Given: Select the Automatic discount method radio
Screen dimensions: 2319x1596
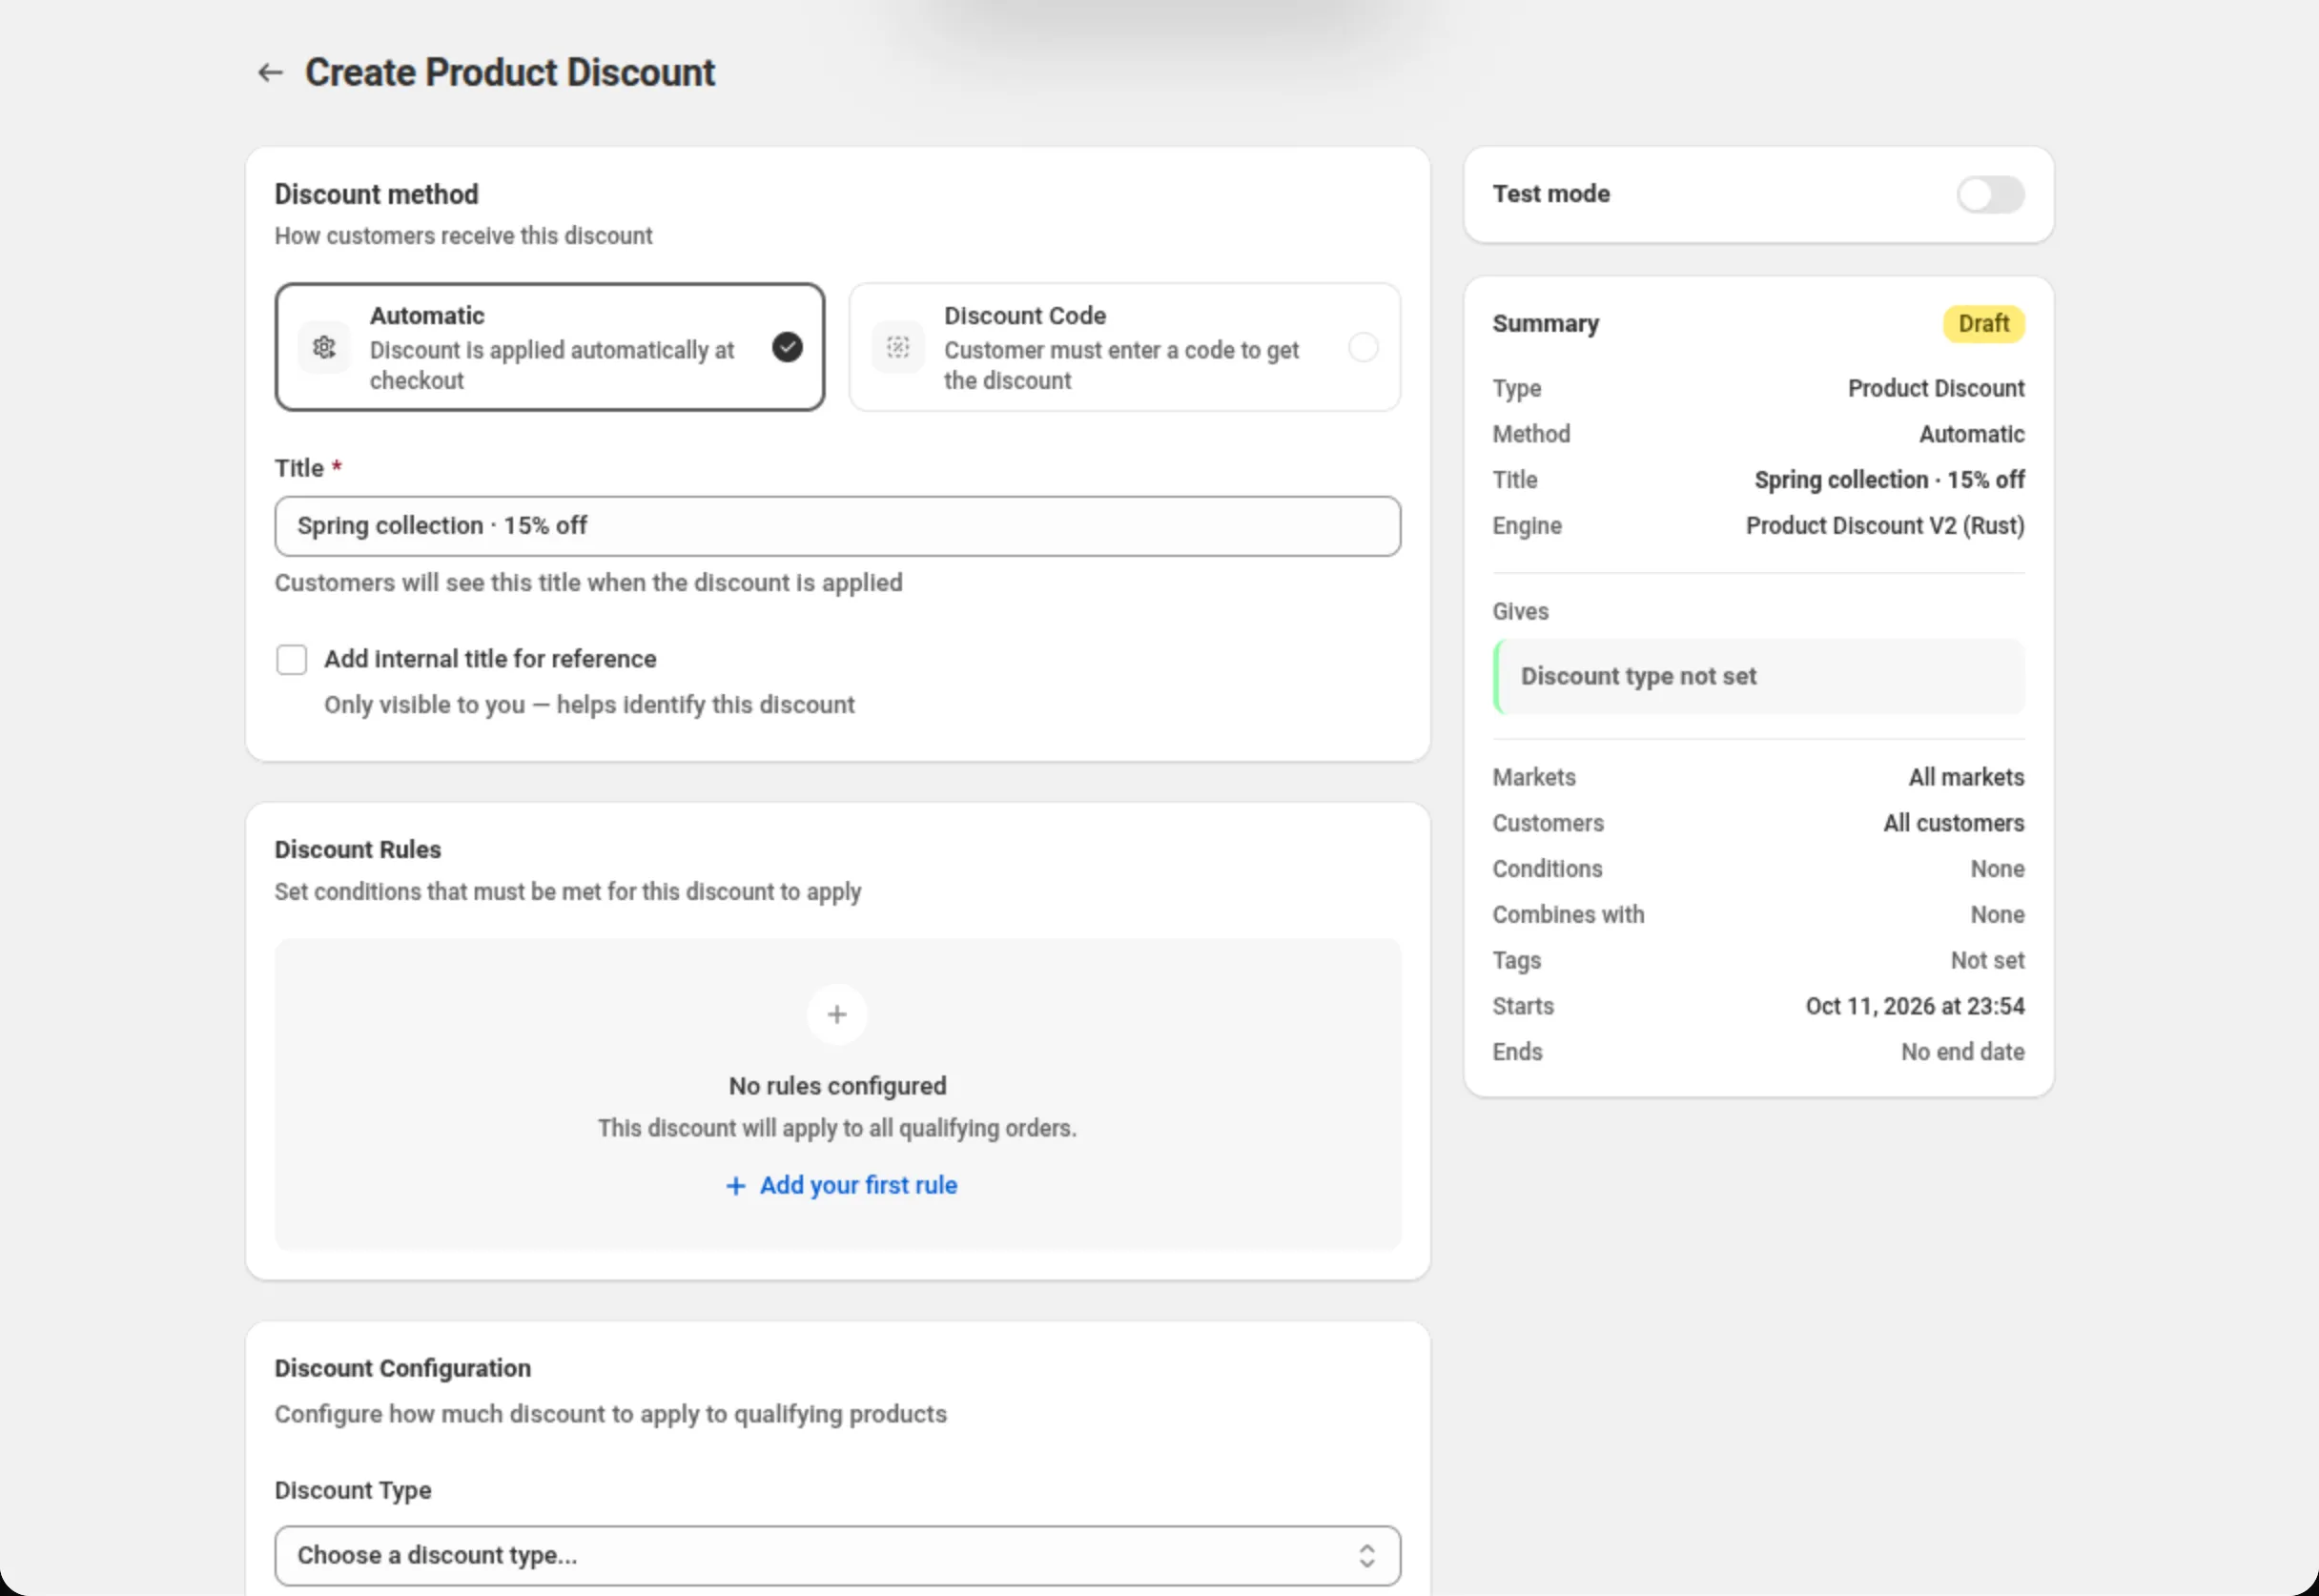Looking at the screenshot, I should coord(787,347).
